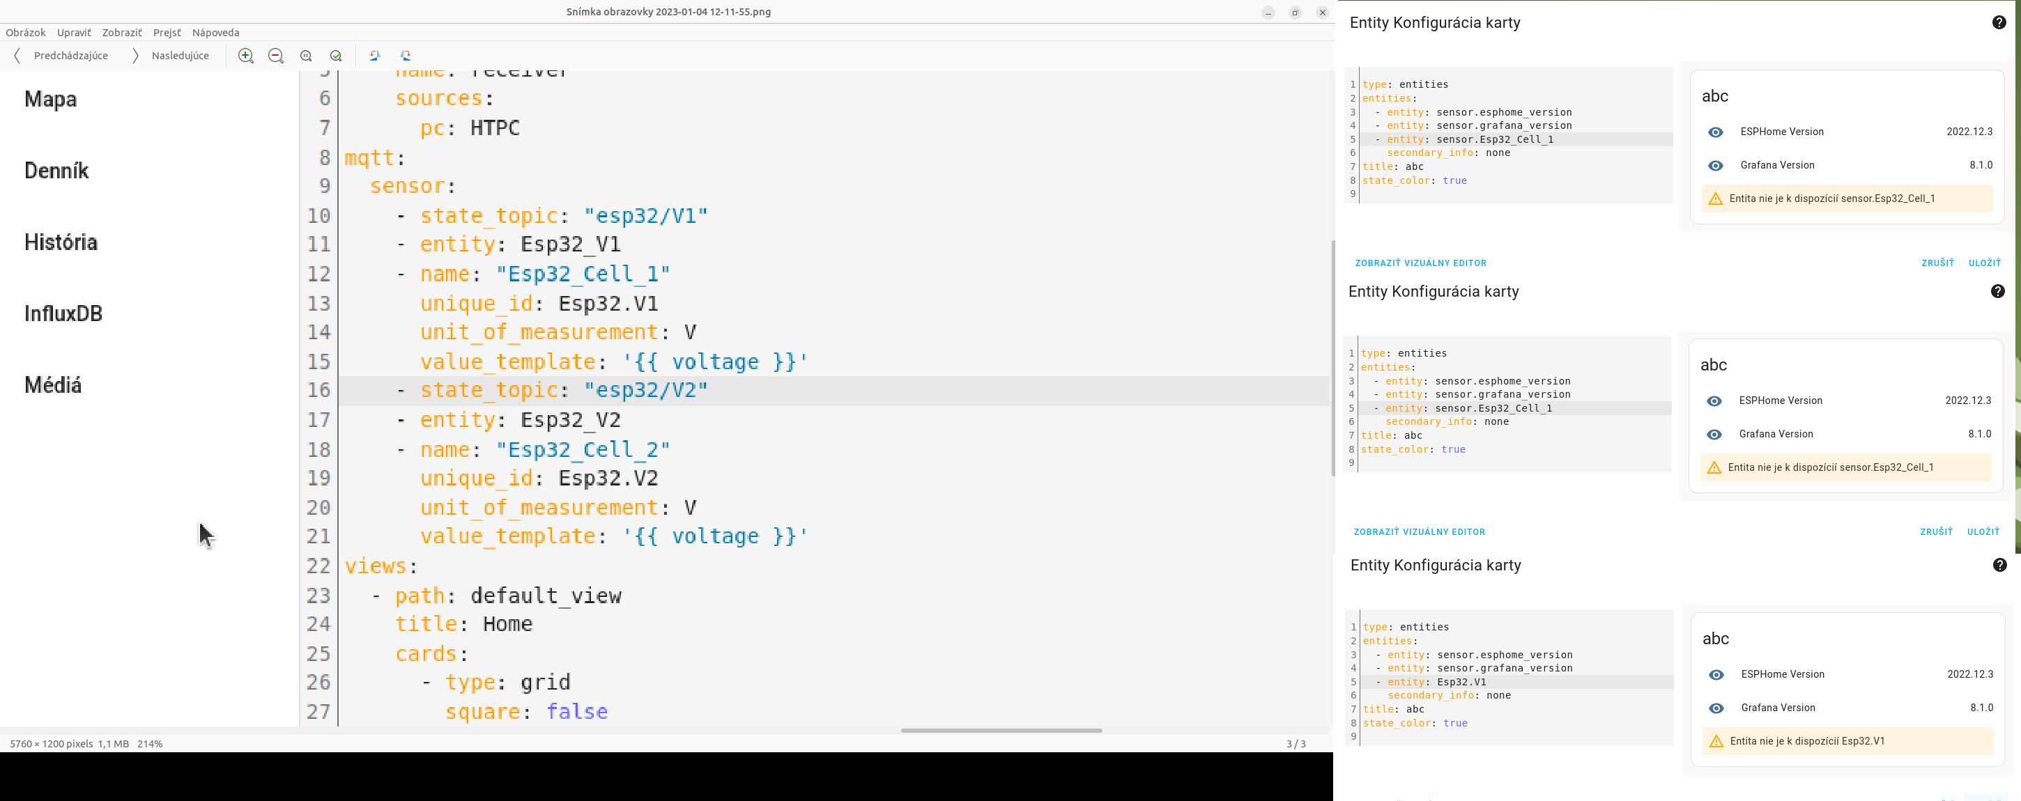This screenshot has width=2021, height=801.
Task: Open the Zobraziť menu
Action: [x=121, y=33]
